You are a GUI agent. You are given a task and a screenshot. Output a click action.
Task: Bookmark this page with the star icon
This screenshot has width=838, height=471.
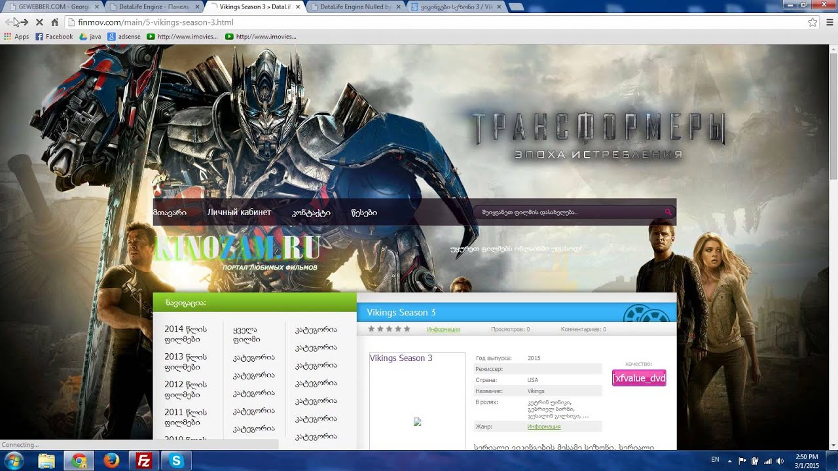812,22
